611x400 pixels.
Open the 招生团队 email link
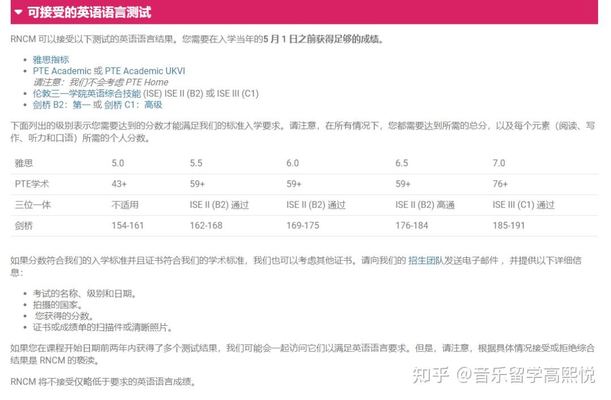coord(426,260)
